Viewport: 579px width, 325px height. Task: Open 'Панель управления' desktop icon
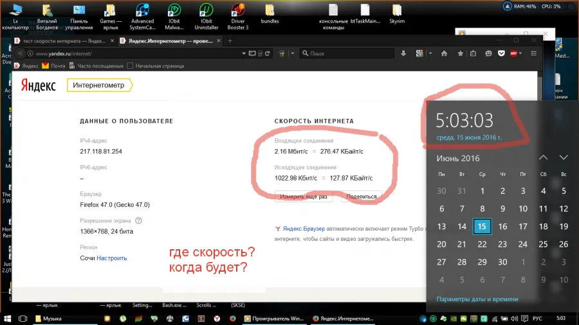(x=79, y=17)
